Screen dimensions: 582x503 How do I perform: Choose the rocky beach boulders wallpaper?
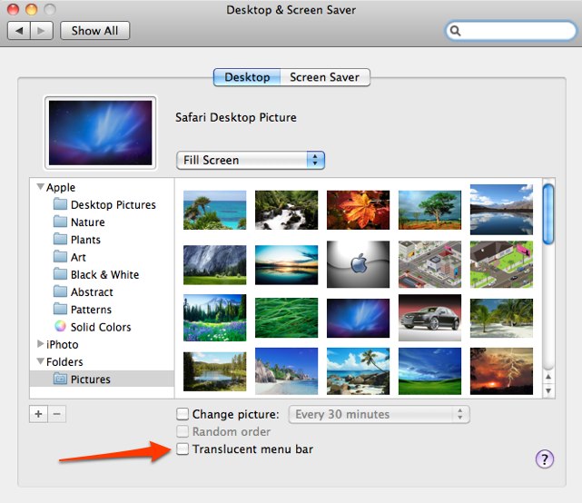tap(287, 371)
